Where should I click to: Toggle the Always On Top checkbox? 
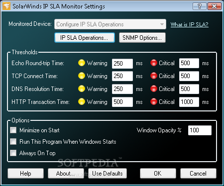(13, 153)
